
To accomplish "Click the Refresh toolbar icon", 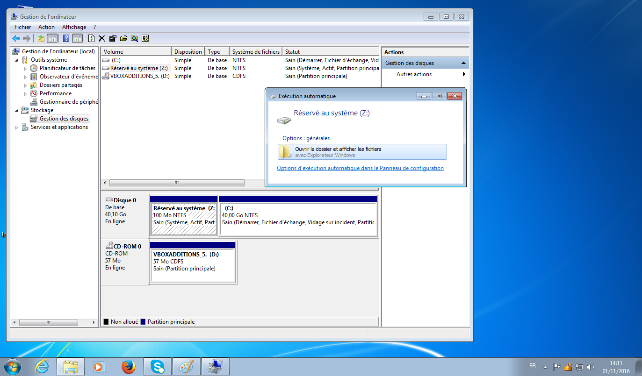I will [x=92, y=38].
